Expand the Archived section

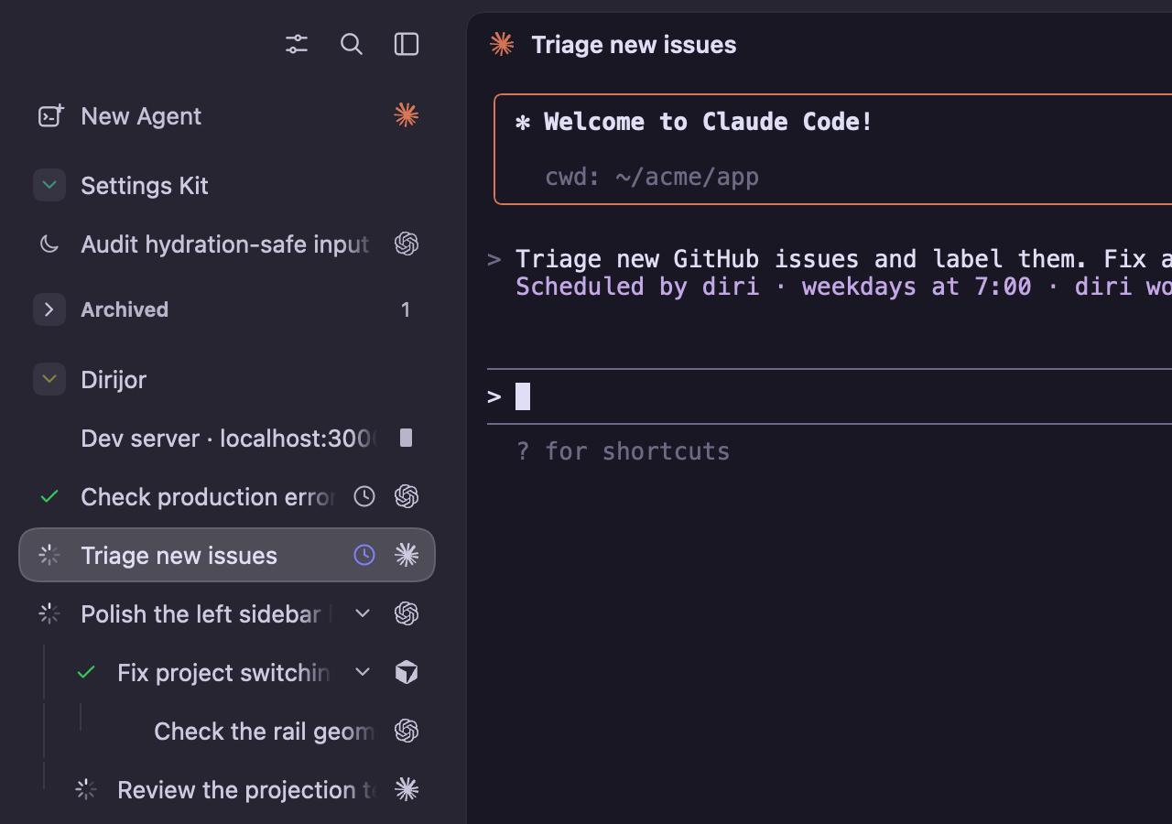49,309
